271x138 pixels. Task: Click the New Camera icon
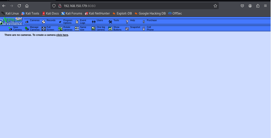click(x=10, y=29)
